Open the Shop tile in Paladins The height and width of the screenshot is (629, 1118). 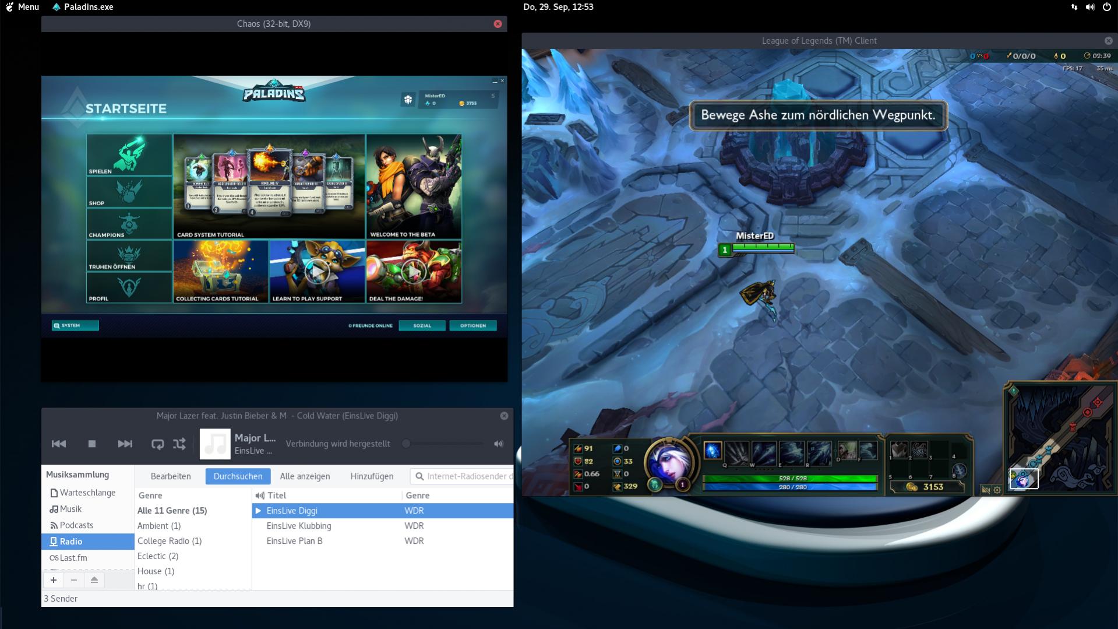click(129, 192)
